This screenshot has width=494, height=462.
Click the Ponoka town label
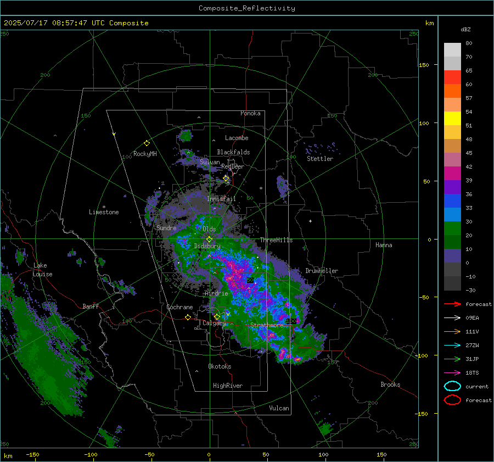250,113
